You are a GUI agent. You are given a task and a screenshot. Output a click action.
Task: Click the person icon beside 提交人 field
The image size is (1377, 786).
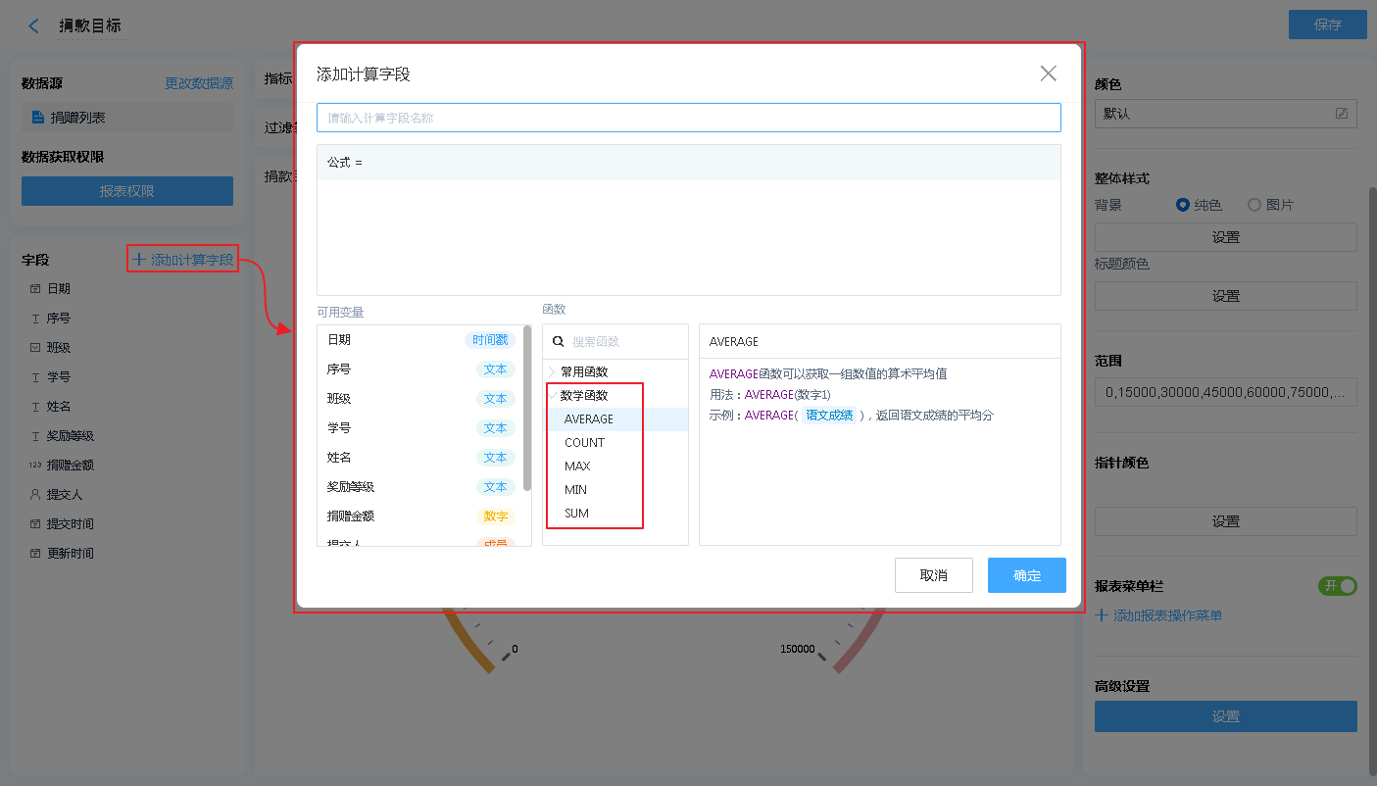(35, 495)
